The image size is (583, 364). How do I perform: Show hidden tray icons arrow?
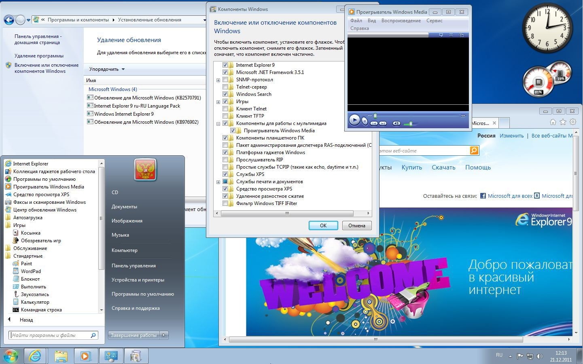tap(510, 356)
